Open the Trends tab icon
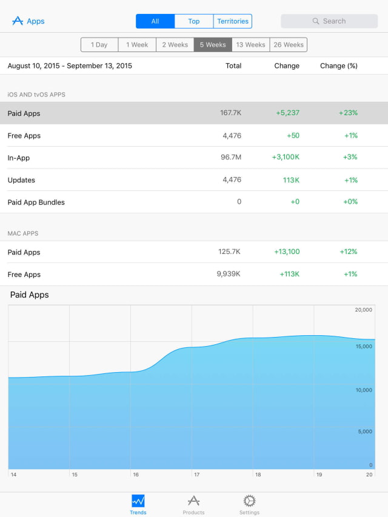 tap(138, 501)
